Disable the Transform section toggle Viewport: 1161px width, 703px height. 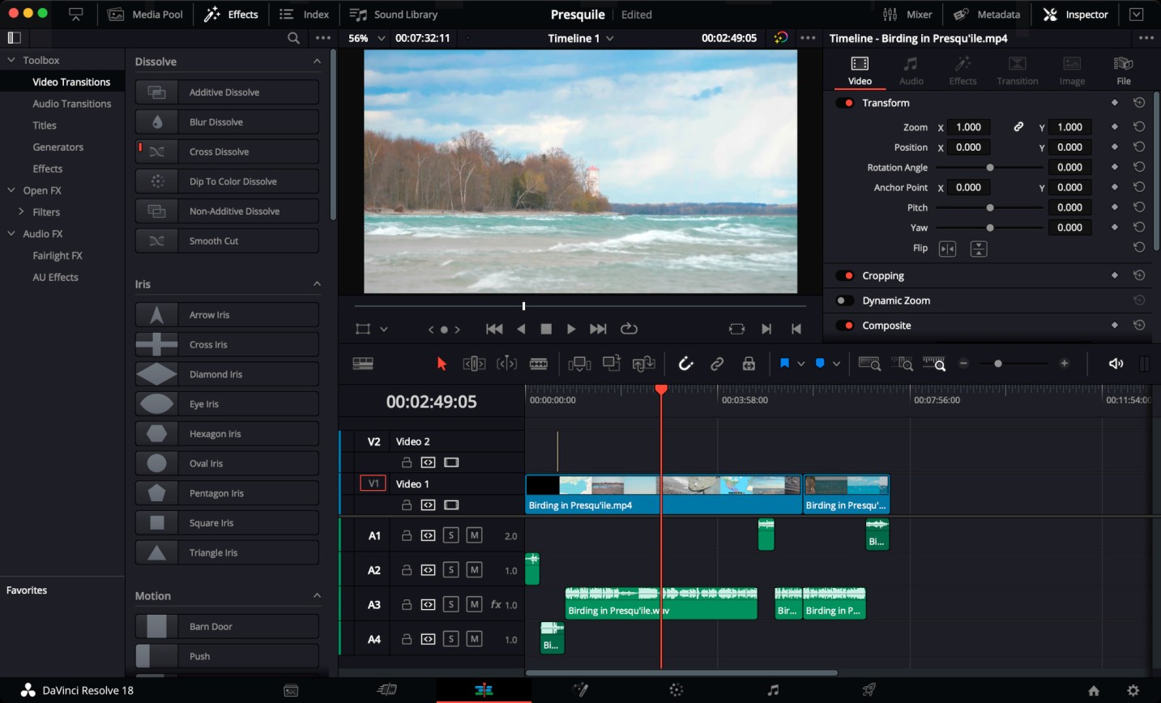(845, 103)
